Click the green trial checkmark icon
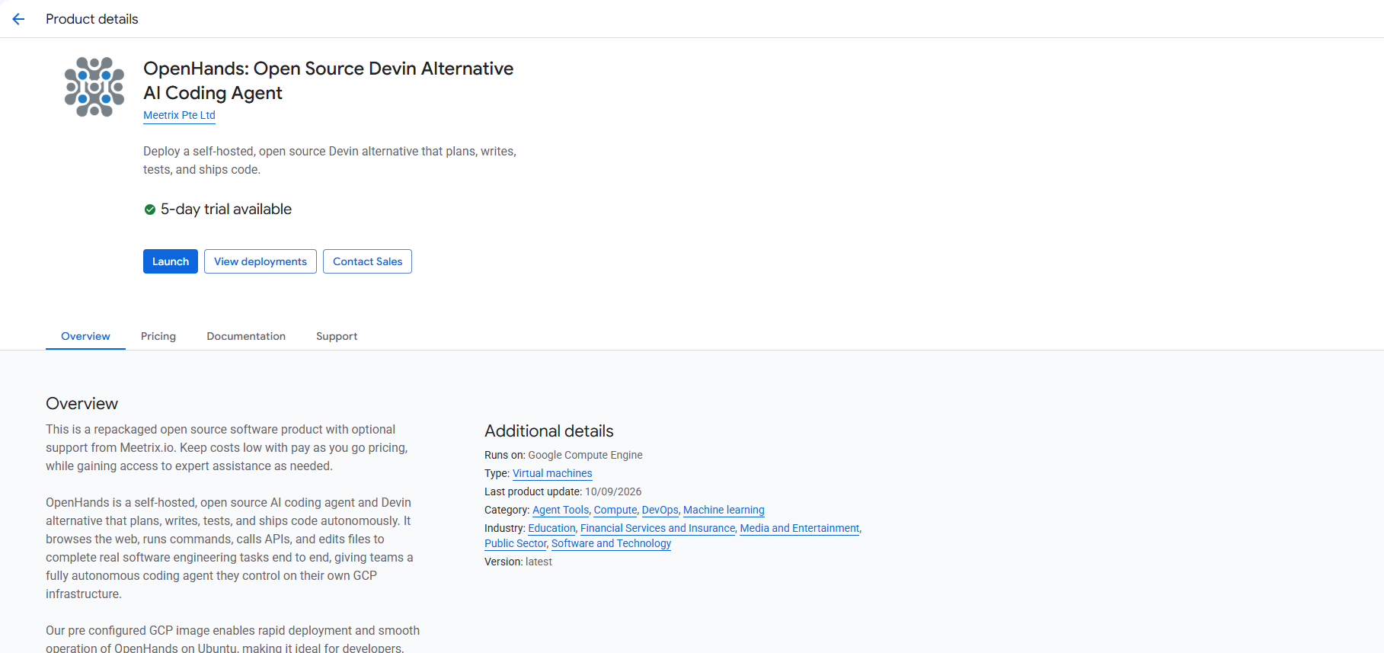Screen dimensions: 1384x653 tap(150, 210)
